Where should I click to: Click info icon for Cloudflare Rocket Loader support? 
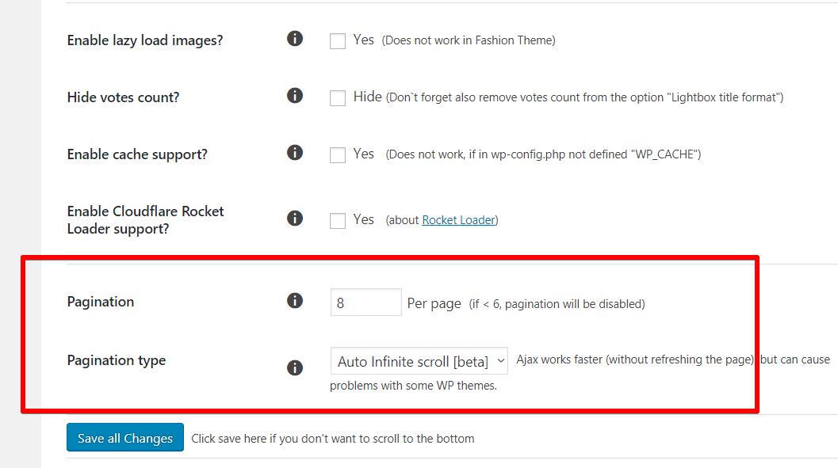pos(295,219)
